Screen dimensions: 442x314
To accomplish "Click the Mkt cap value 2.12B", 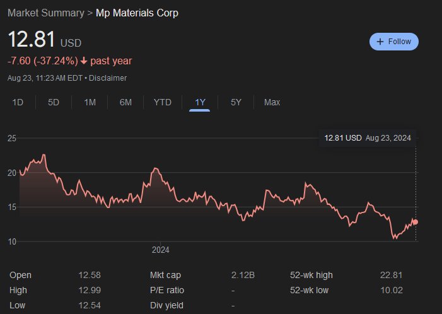I will (243, 275).
